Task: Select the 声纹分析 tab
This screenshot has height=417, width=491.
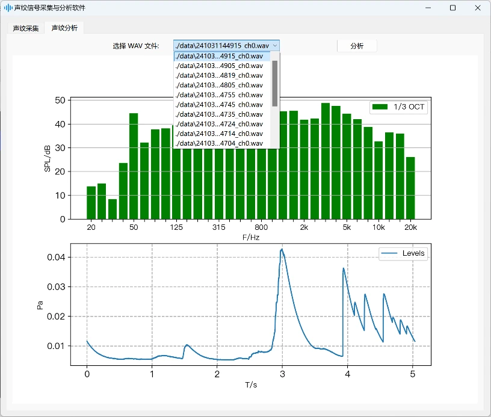Action: [x=64, y=28]
